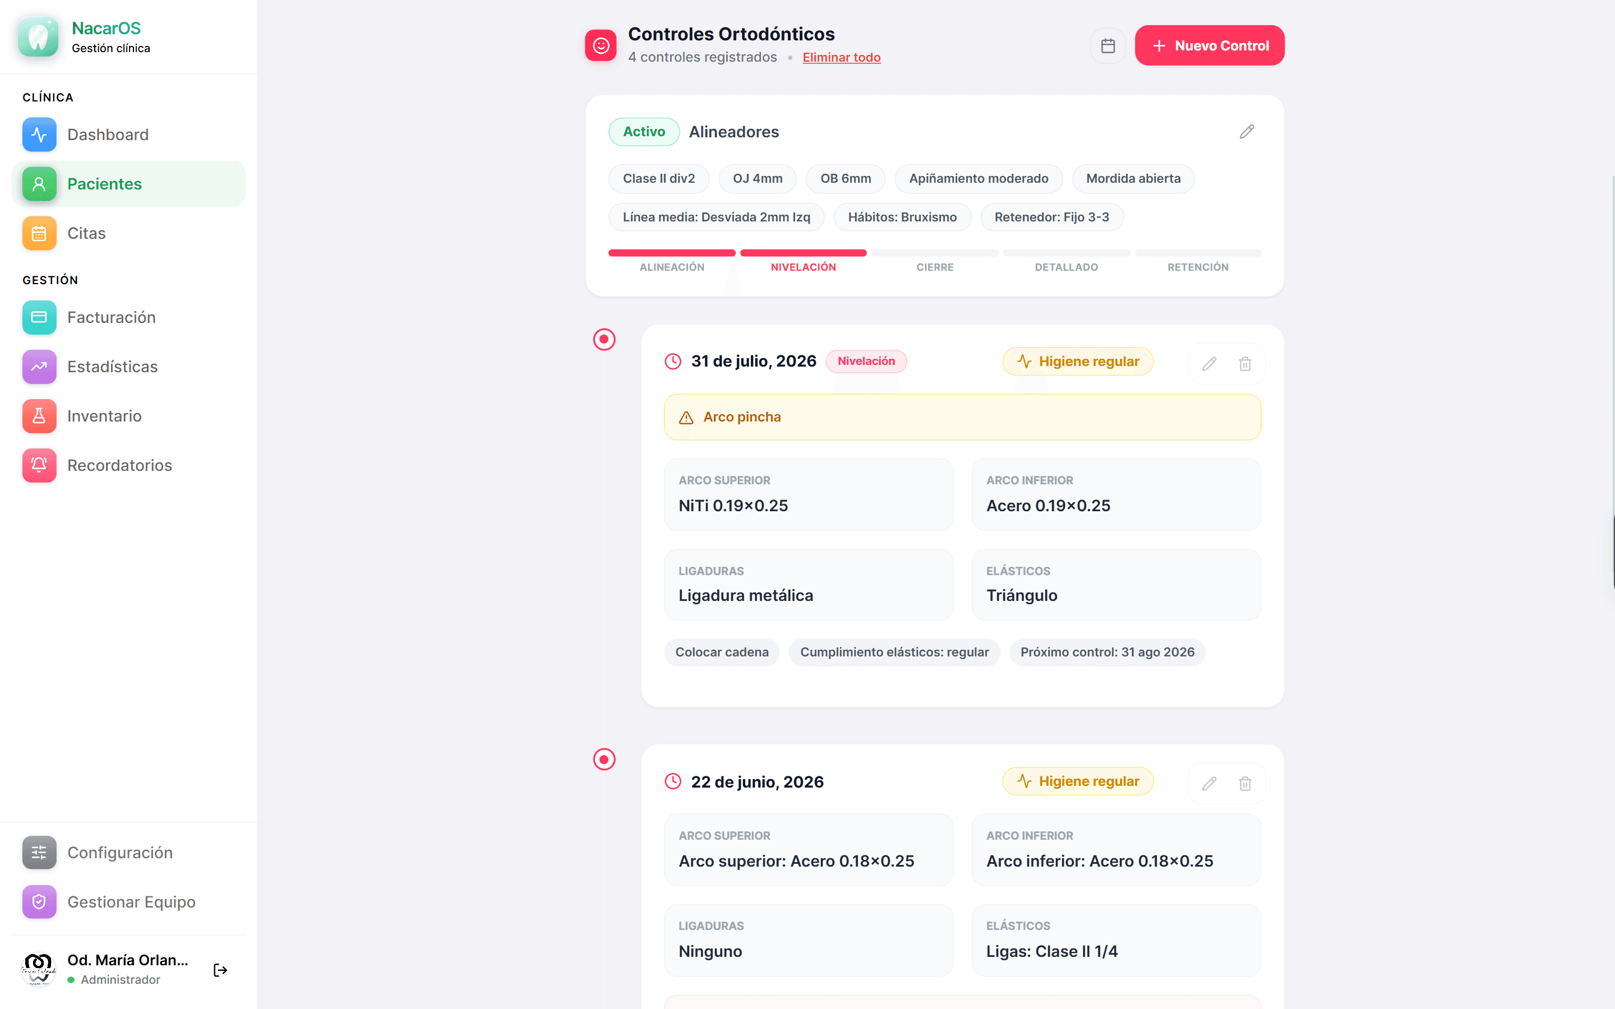Click the Eliminar todo link

pyautogui.click(x=842, y=57)
